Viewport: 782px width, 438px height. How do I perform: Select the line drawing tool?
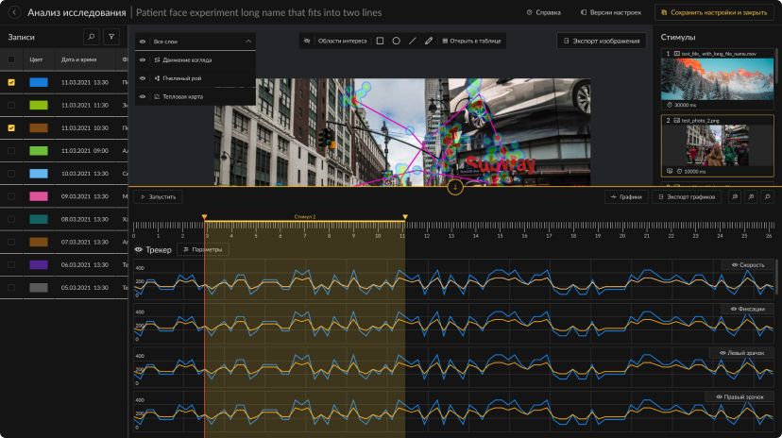pos(412,42)
